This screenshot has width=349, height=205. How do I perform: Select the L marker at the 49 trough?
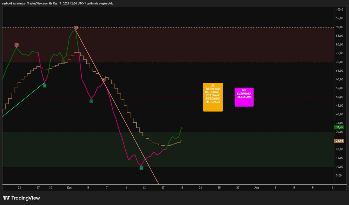point(91,101)
